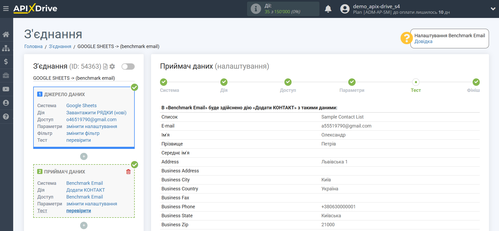Click o46519790@gmail.com access link
The width and height of the screenshot is (499, 231).
point(91,120)
